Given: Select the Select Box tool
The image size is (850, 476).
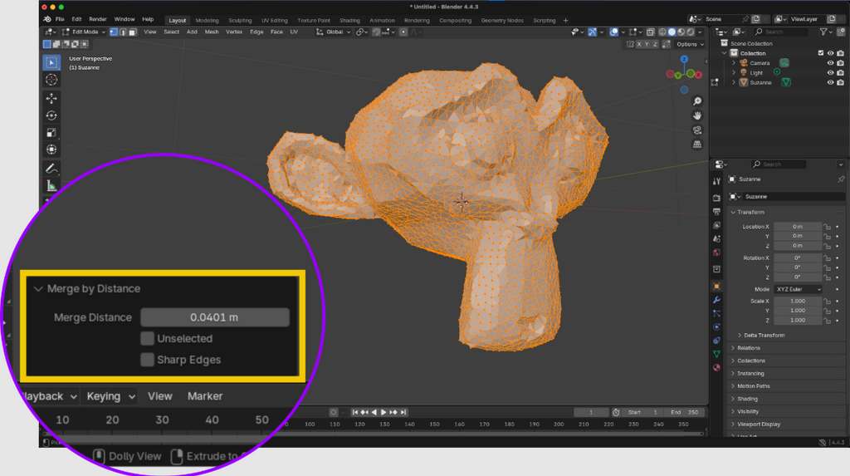Looking at the screenshot, I should 51,62.
